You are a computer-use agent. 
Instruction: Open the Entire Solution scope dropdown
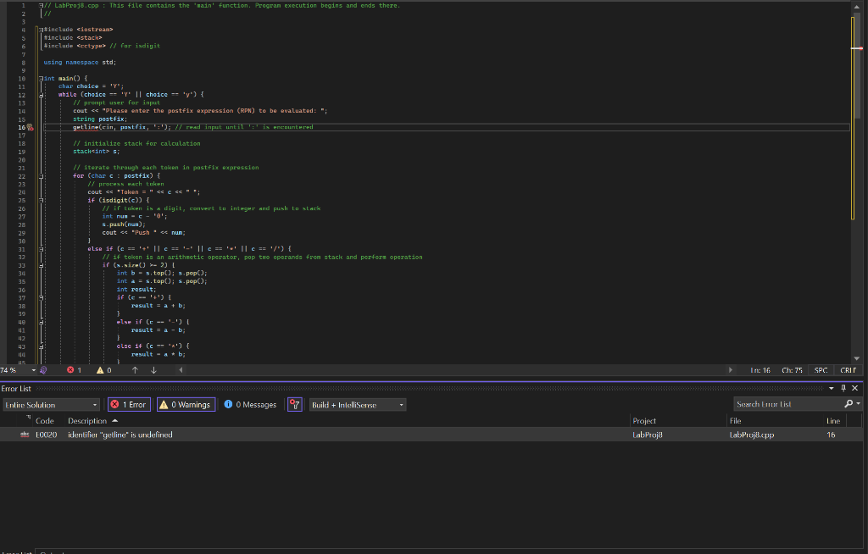coord(51,404)
